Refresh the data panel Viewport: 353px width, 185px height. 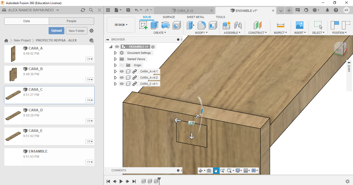pyautogui.click(x=83, y=10)
